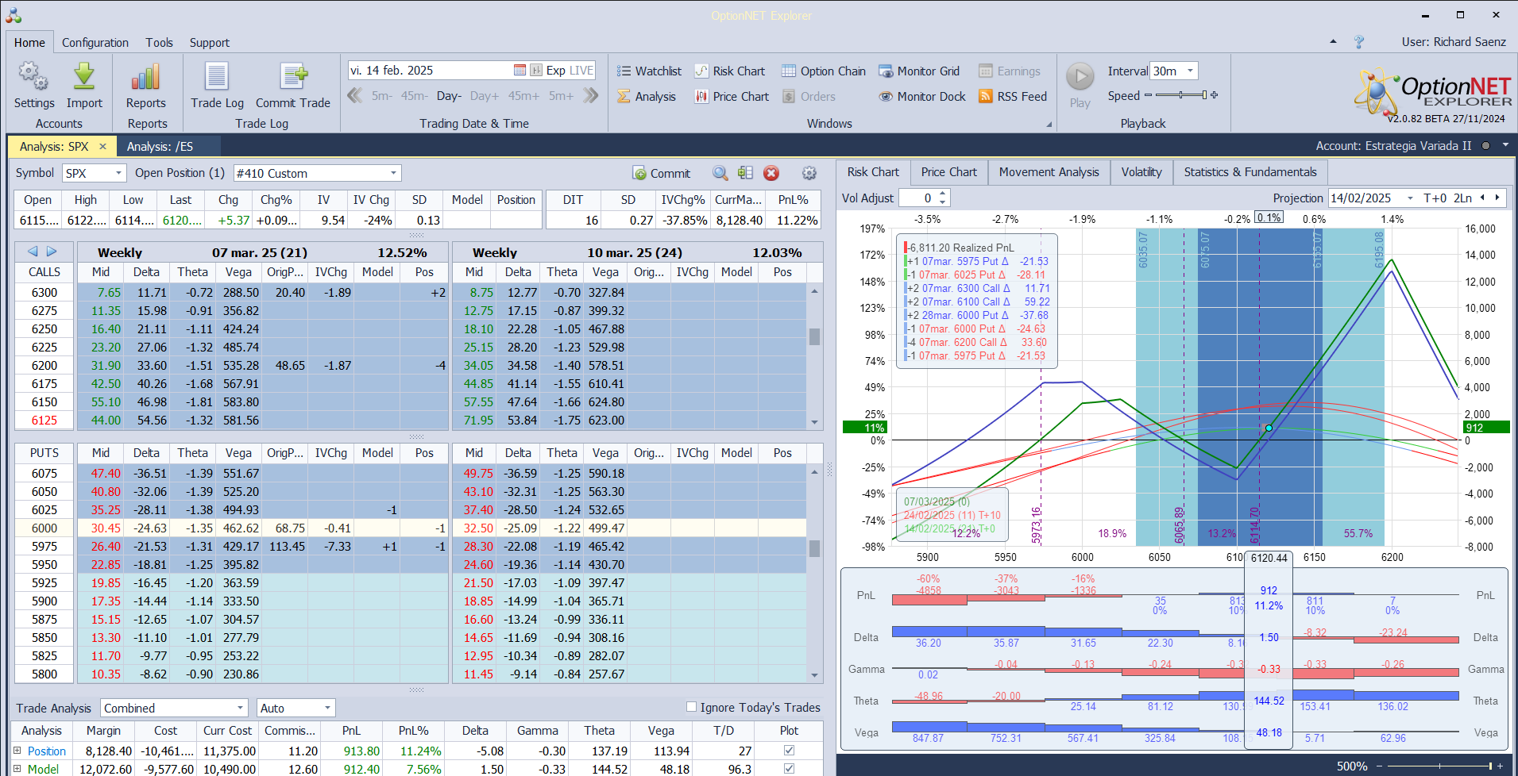
Task: Click the Day+ time forward button
Action: tap(484, 96)
